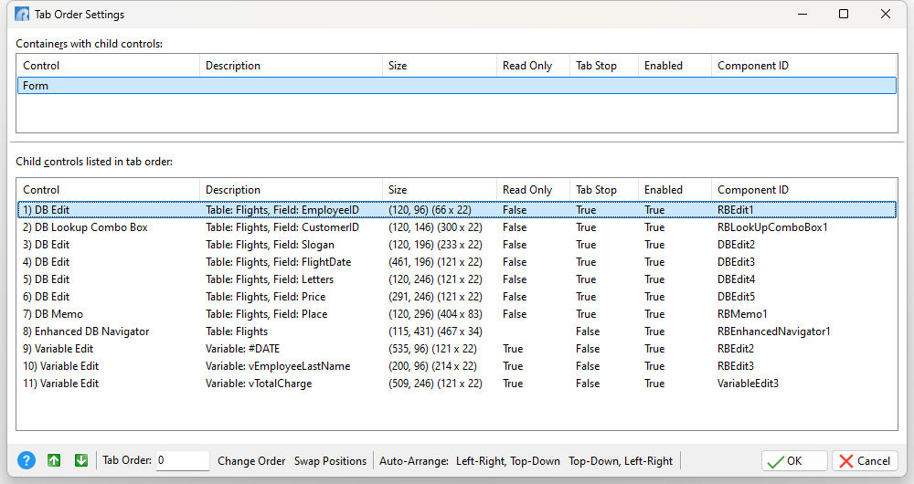Auto-arrange Top-Down, Left-Right

point(621,460)
